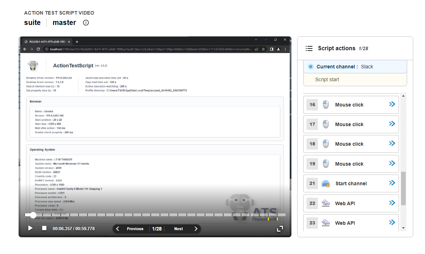The width and height of the screenshot is (425, 254).
Task: Expand action 17 Mouse click
Action: click(x=392, y=124)
